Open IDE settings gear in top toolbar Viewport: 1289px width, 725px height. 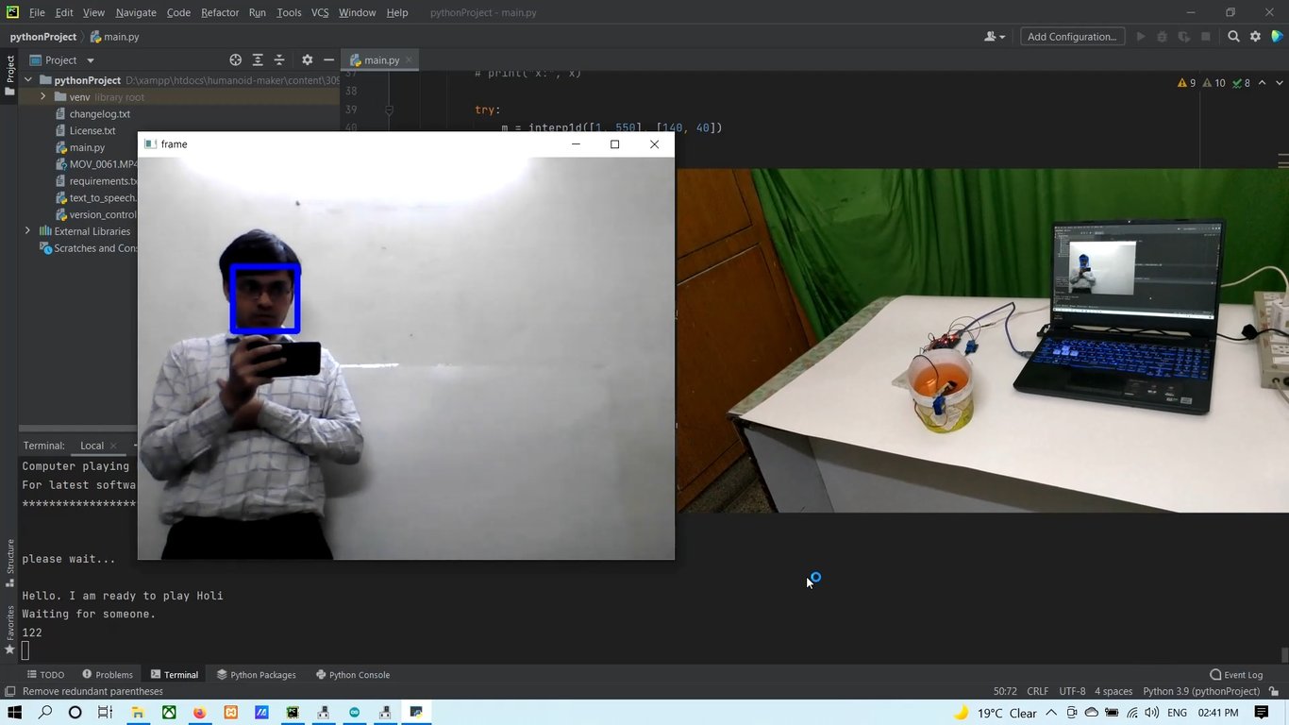tap(1255, 37)
